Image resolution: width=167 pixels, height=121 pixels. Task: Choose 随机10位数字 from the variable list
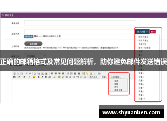(144, 48)
